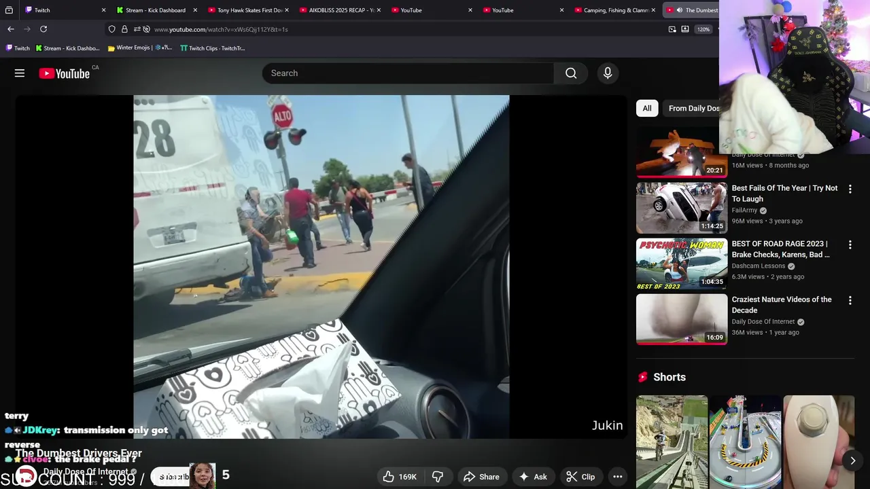Open the Best Fails Of The Year thumbnail

tap(682, 208)
